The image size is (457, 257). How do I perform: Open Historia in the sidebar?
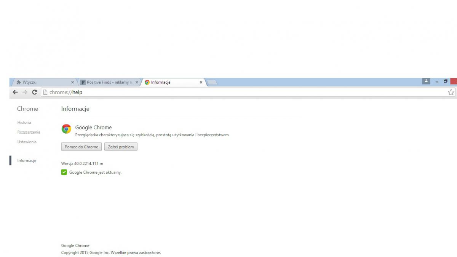pyautogui.click(x=24, y=123)
